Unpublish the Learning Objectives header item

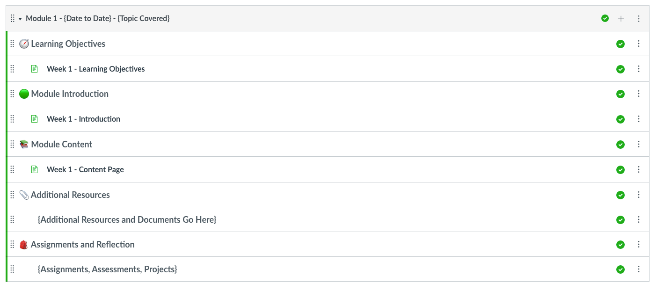620,44
